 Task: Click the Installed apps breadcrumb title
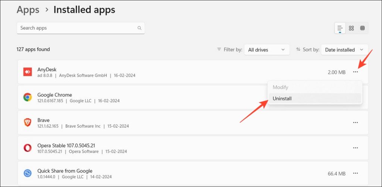[x=84, y=10]
